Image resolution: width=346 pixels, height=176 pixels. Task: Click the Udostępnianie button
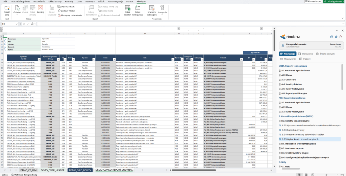(333, 1)
